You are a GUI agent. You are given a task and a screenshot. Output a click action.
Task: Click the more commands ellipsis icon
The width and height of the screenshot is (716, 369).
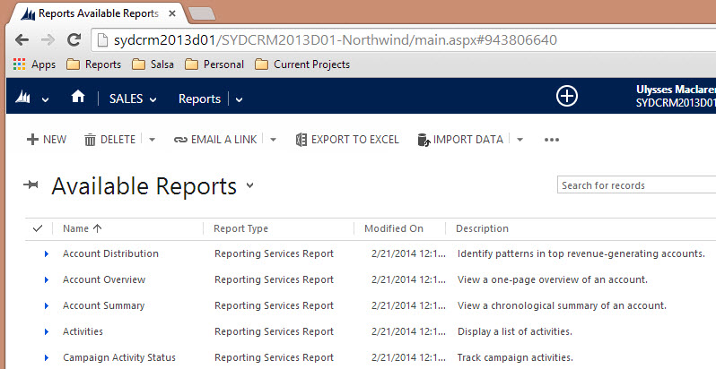(551, 140)
